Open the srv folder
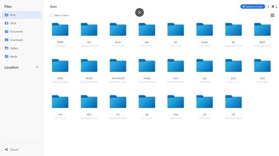The height and width of the screenshot is (156, 279). pos(118,101)
